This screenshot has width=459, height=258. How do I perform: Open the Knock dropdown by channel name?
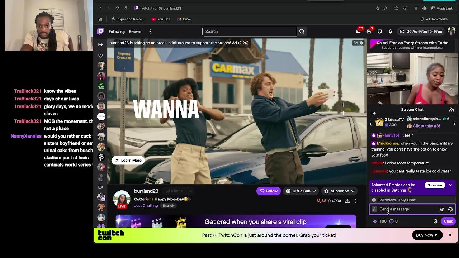tap(179, 191)
